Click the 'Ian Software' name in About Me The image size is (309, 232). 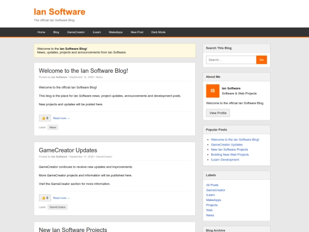[231, 88]
